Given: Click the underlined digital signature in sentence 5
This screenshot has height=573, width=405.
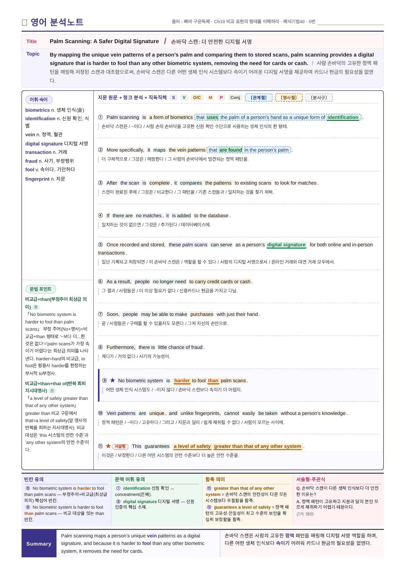Looking at the screenshot, I should [286, 245].
